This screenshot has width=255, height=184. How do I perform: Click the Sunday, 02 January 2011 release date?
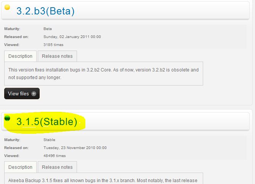[x=72, y=37]
